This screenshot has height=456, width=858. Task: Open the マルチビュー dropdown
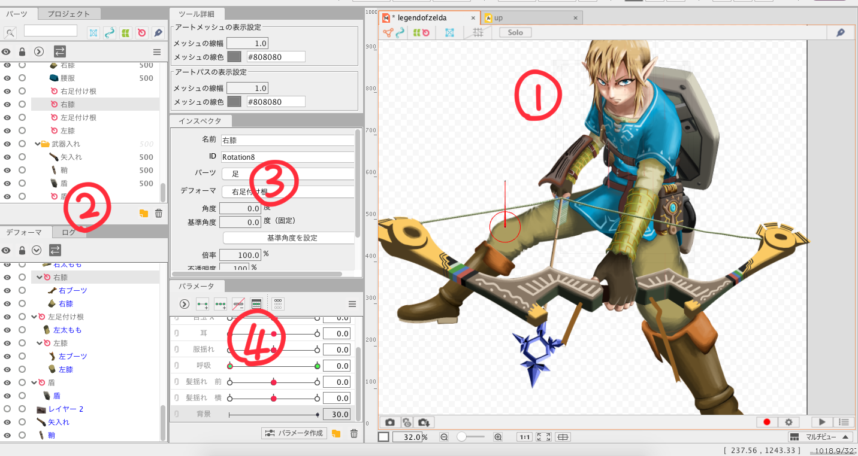[x=819, y=437]
